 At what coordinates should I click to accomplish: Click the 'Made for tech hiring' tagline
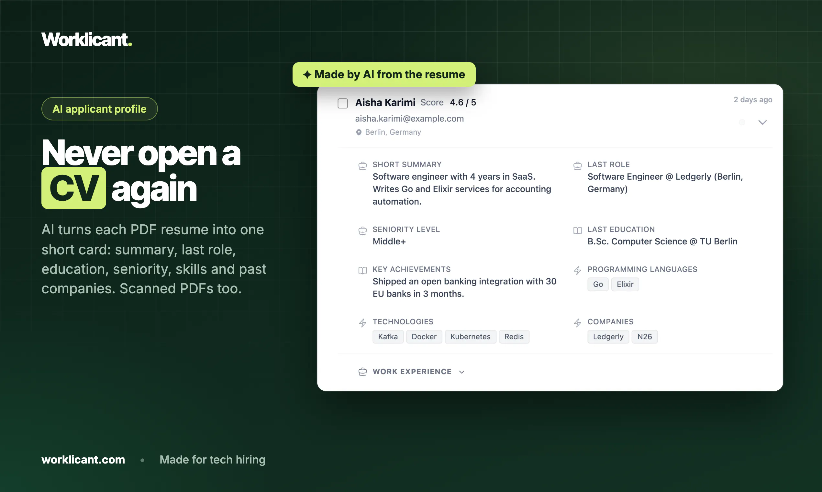213,460
